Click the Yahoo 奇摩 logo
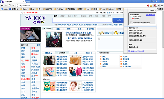Image resolution: width=164 pixels, height=99 pixels. pyautogui.click(x=35, y=20)
